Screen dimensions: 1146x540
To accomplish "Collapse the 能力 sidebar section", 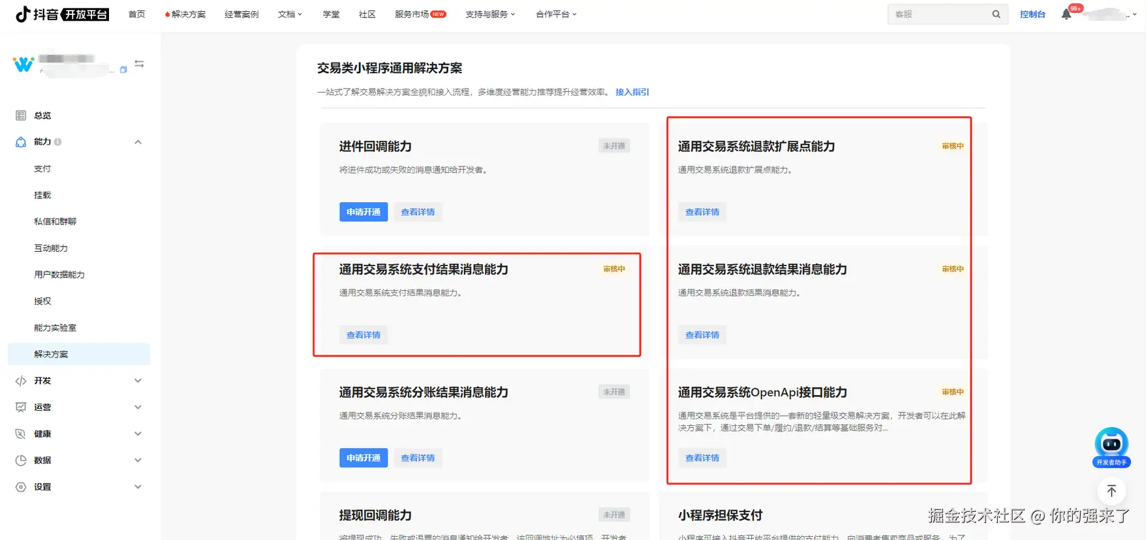I will (x=138, y=142).
